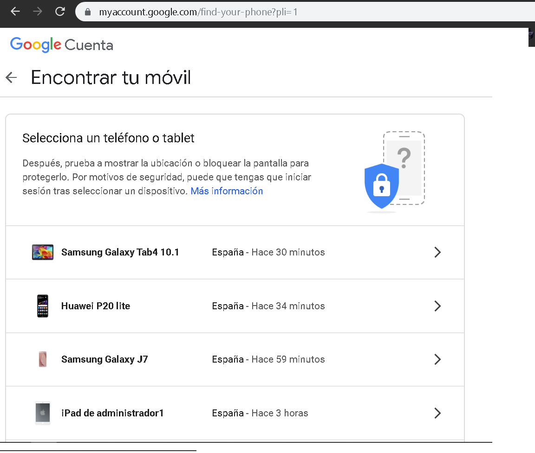
Task: Click 'España - Hace 3 horas' text
Action: (x=260, y=413)
